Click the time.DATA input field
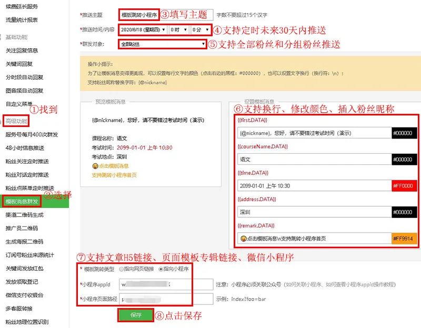This screenshot has width=421, height=328. tap(314, 186)
